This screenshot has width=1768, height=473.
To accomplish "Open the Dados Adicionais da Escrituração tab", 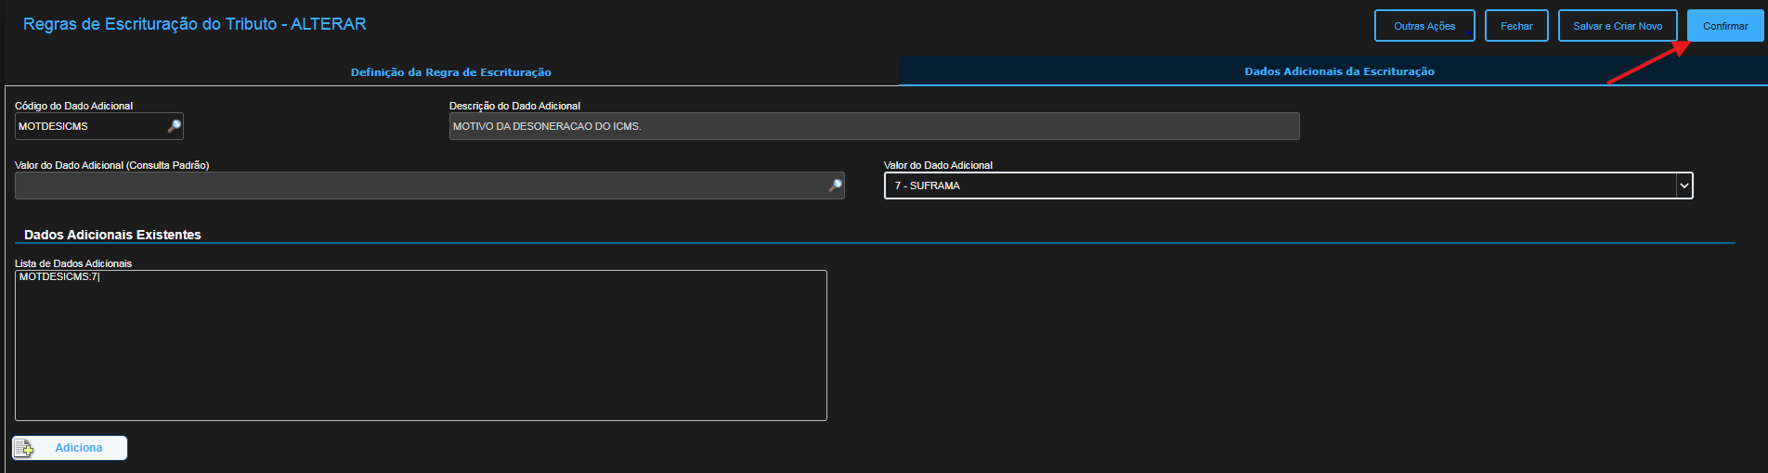I will (x=1339, y=71).
